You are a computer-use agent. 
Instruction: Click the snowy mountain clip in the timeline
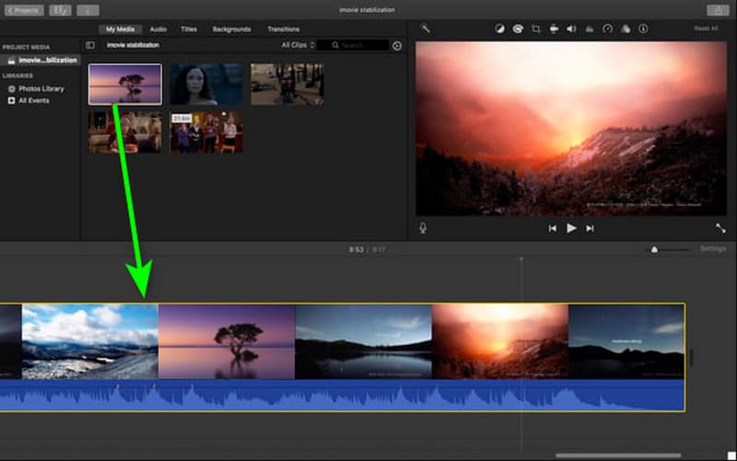tap(89, 341)
